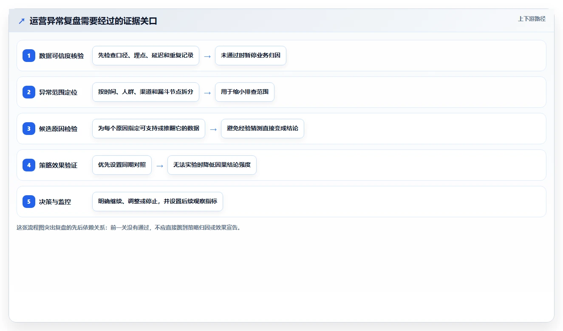Select the step 4 number badge
Image resolution: width=563 pixels, height=331 pixels.
pos(29,165)
